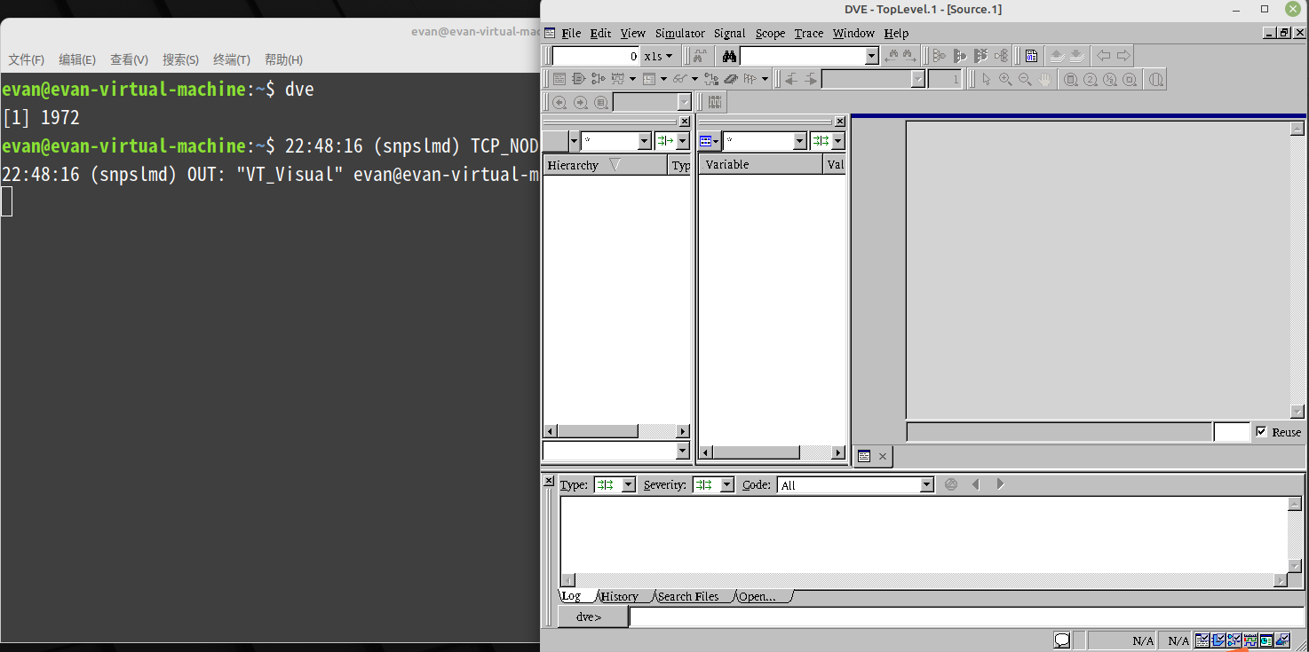
Task: Click the pan hand tool icon
Action: coord(1044,79)
